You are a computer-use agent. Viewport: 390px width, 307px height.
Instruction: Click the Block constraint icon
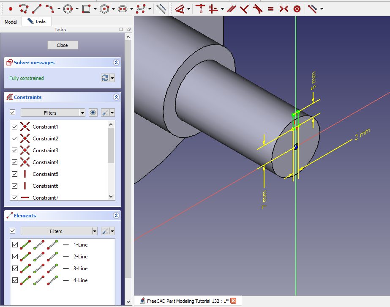(x=297, y=8)
